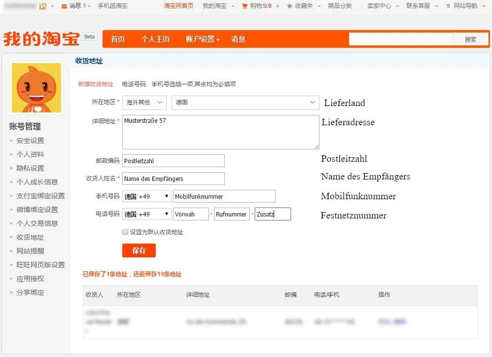Open the 德国 country dropdown

246,103
